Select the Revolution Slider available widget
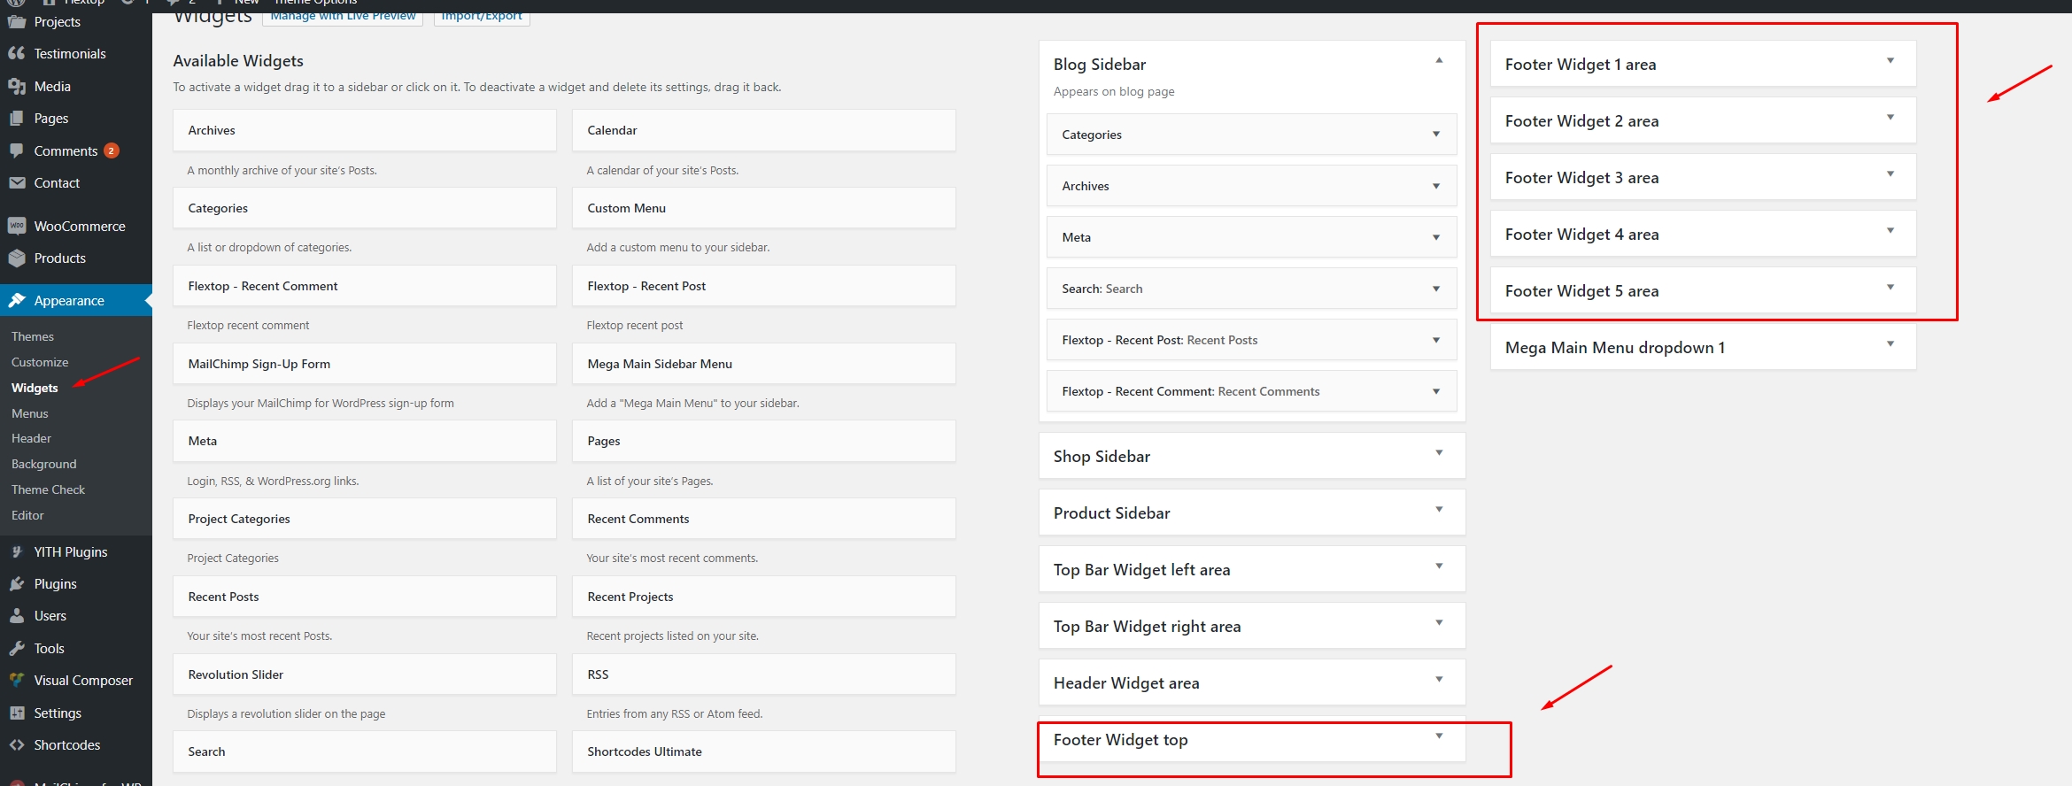The image size is (2072, 786). pyautogui.click(x=365, y=674)
